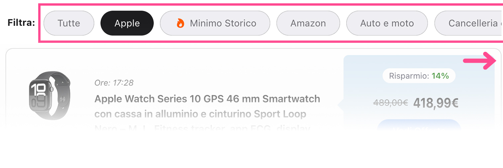
Task: Select the partially visible Cancelleria filter
Action: (x=468, y=23)
